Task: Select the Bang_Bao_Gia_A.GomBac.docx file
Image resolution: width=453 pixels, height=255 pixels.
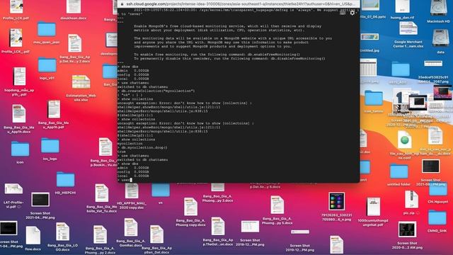Action: [130, 227]
